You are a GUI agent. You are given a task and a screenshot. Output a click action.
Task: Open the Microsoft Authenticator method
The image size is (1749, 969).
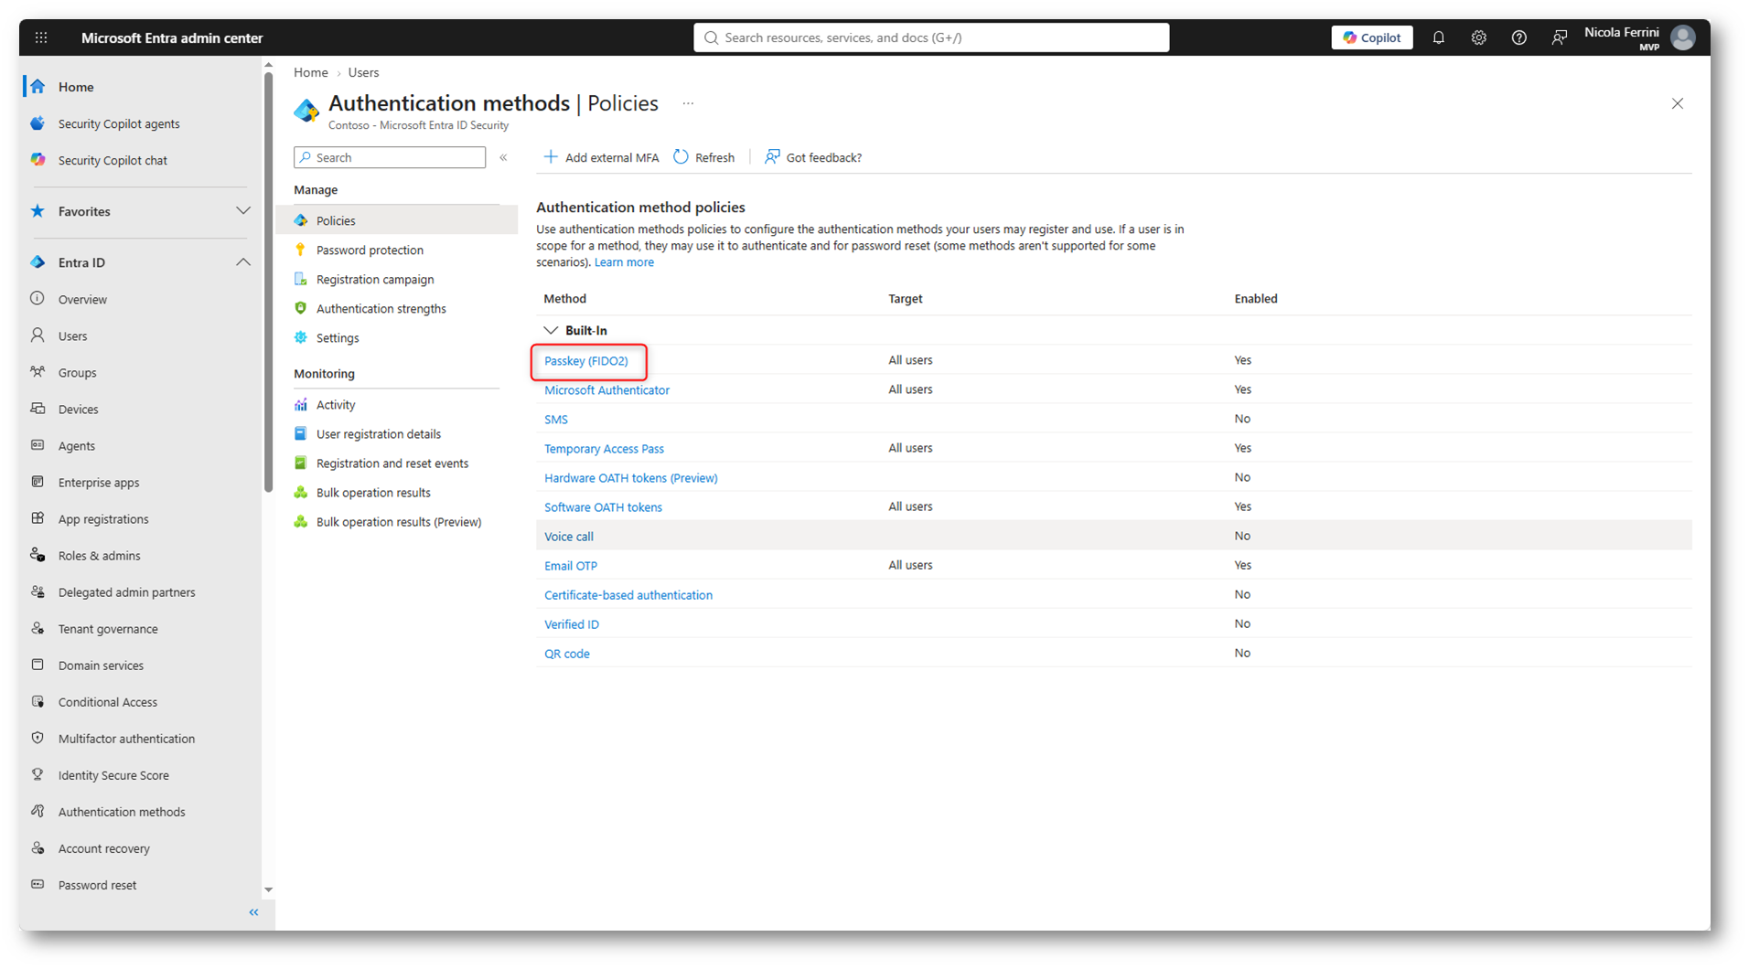click(606, 390)
